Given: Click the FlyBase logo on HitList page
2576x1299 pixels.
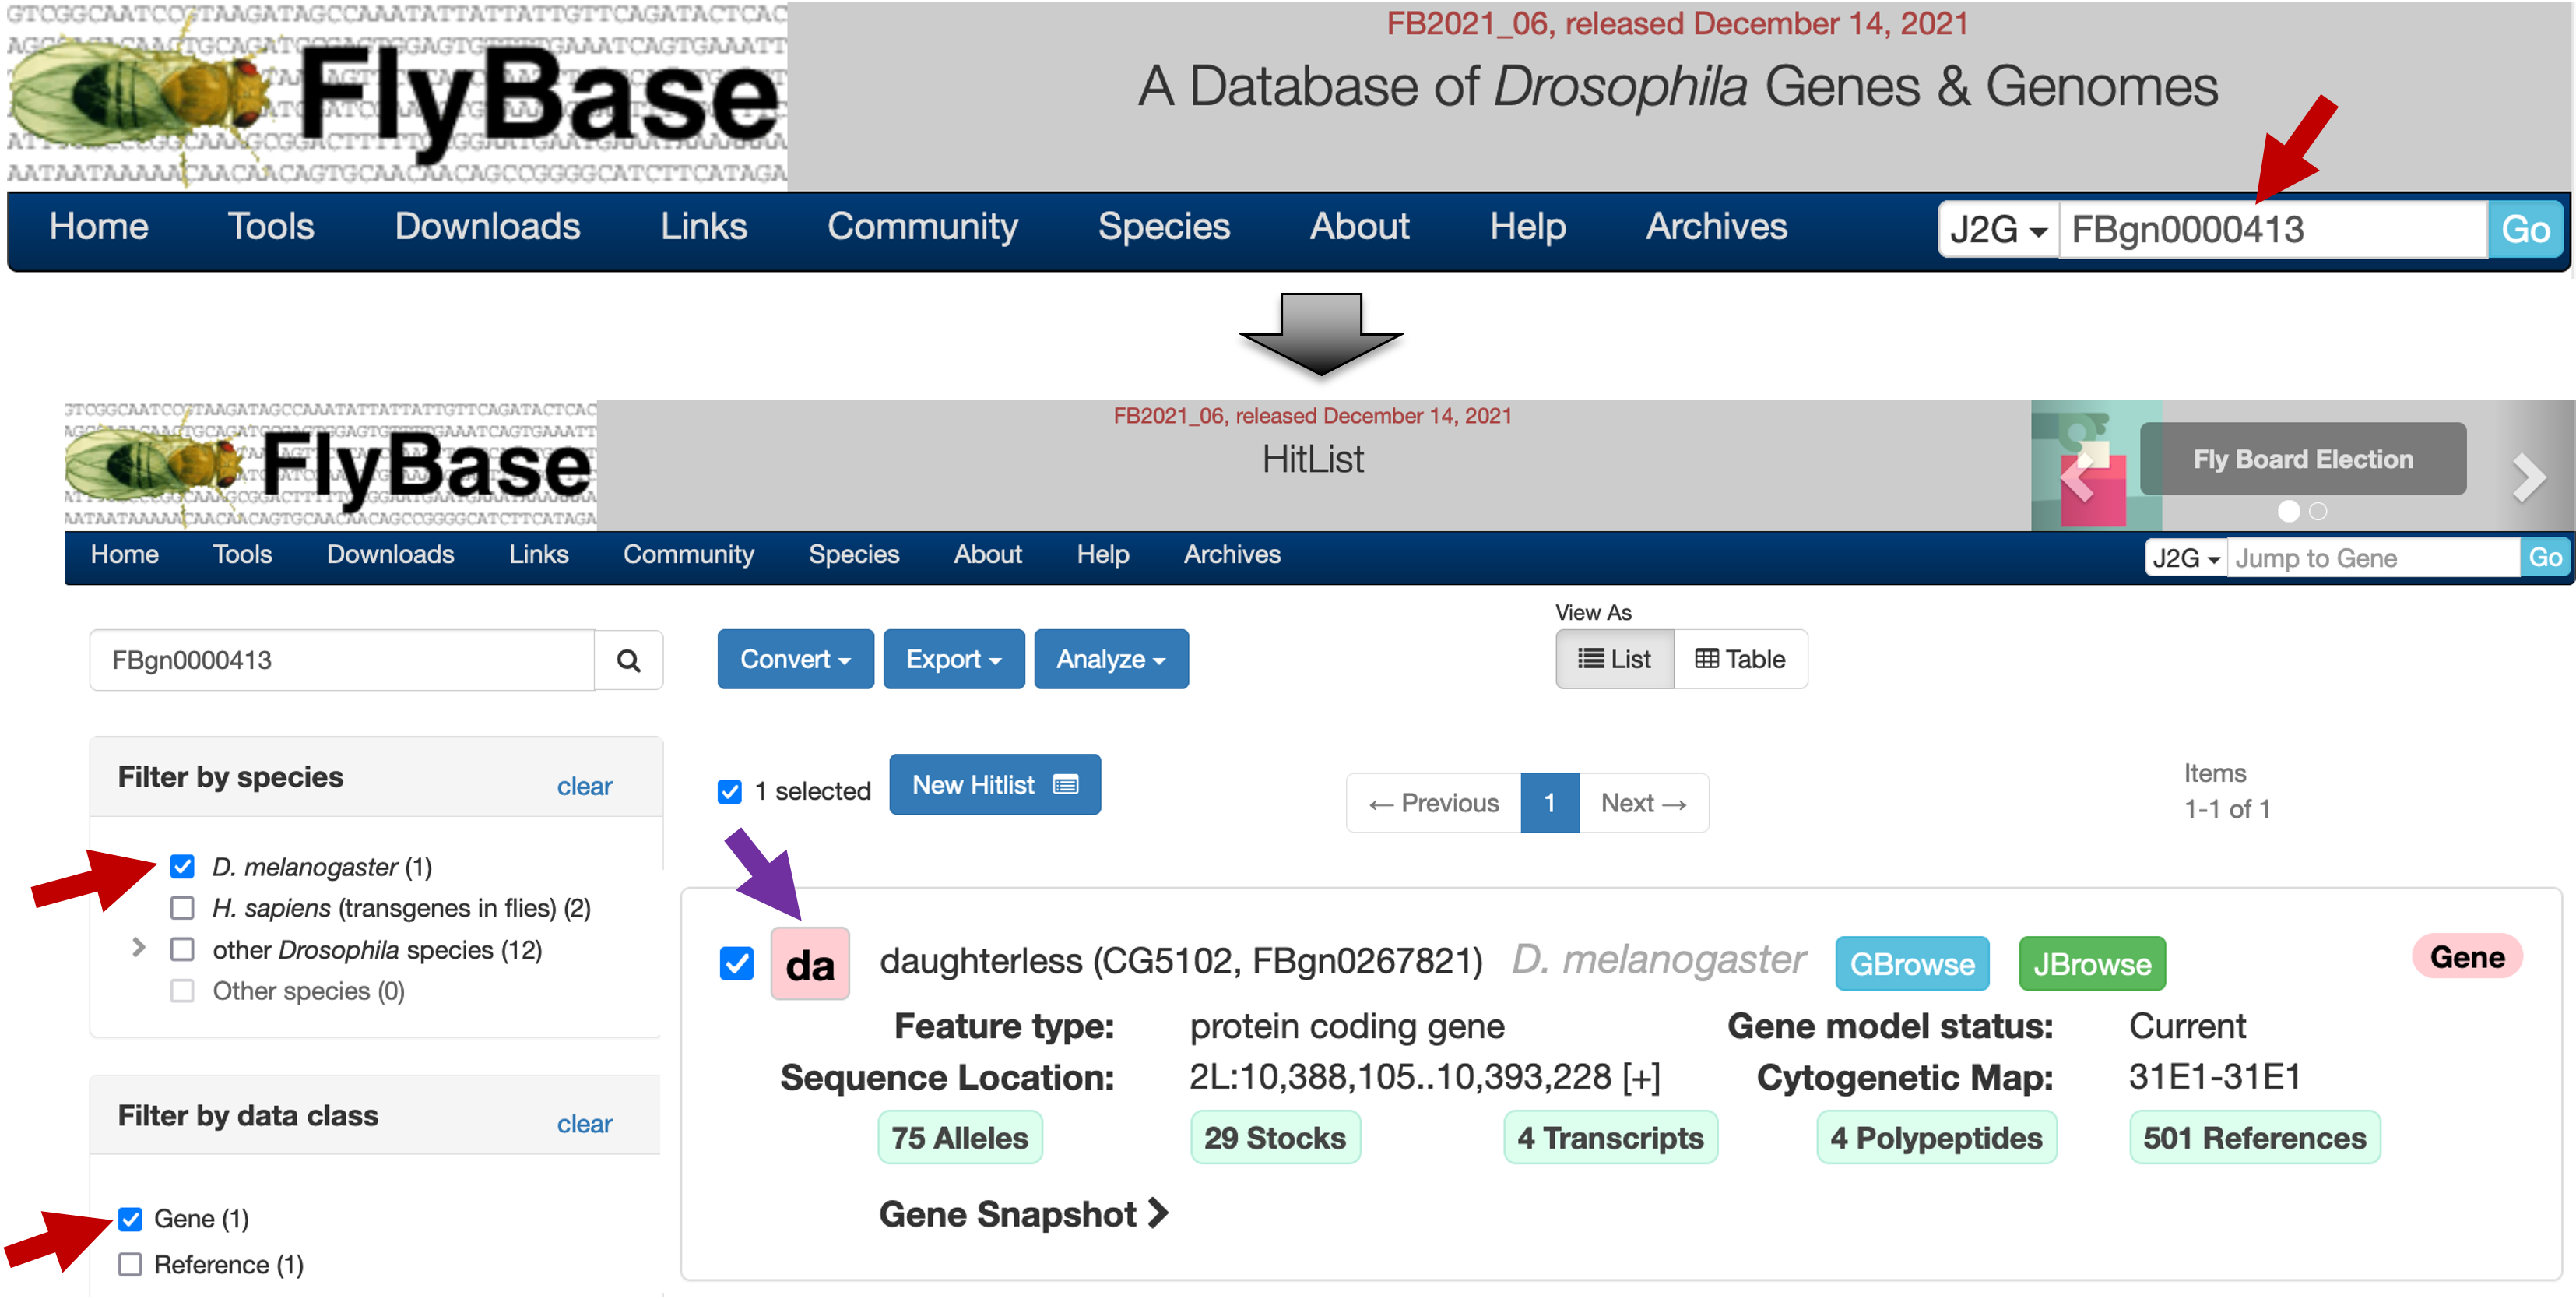Looking at the screenshot, I should click(331, 465).
